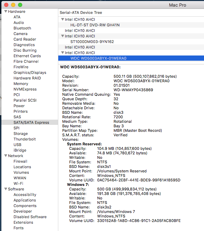Click Windows 7 volume heading

tap(78, 185)
